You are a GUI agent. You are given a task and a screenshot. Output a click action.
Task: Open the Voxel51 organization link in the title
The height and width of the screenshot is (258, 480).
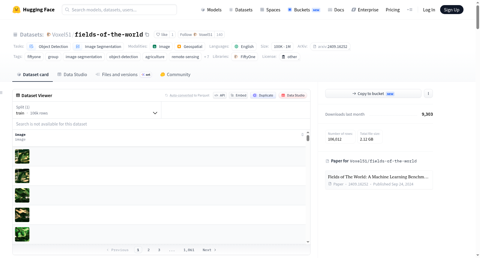click(x=61, y=34)
